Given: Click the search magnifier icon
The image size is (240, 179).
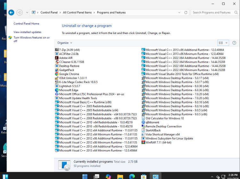Looking at the screenshot, I should (236, 13).
